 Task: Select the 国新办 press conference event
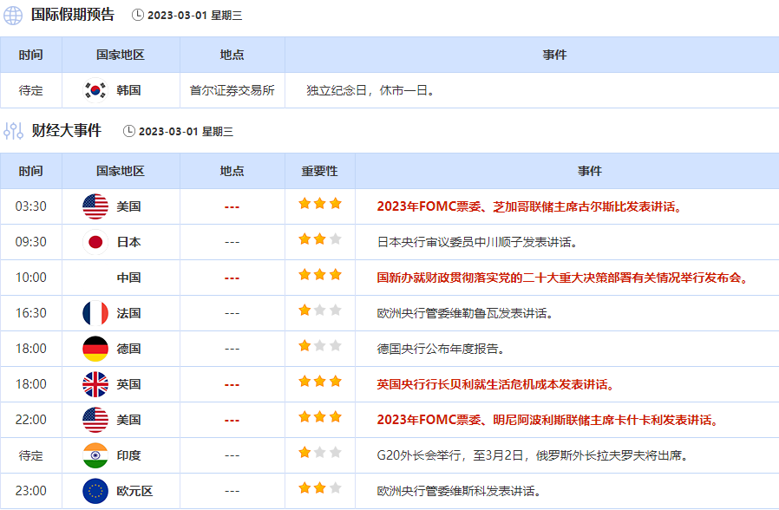click(562, 278)
